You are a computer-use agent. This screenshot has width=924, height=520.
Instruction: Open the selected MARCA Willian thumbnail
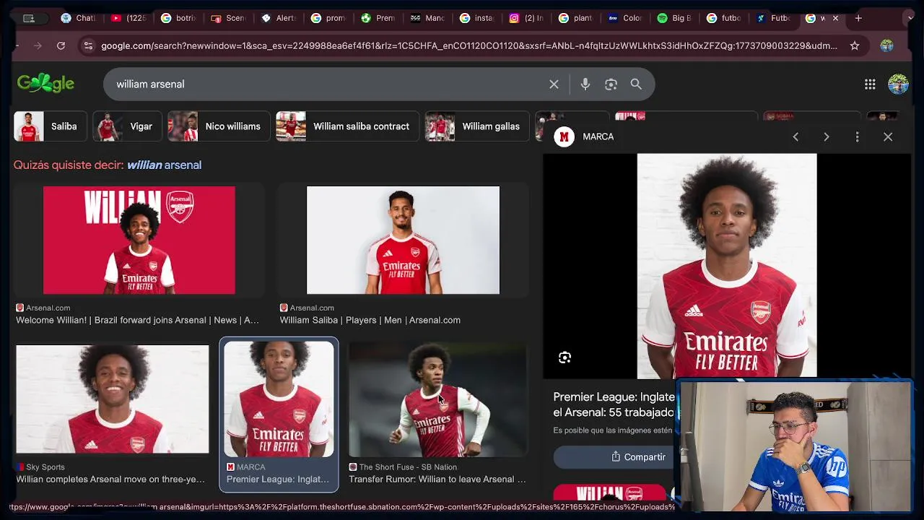tap(279, 399)
